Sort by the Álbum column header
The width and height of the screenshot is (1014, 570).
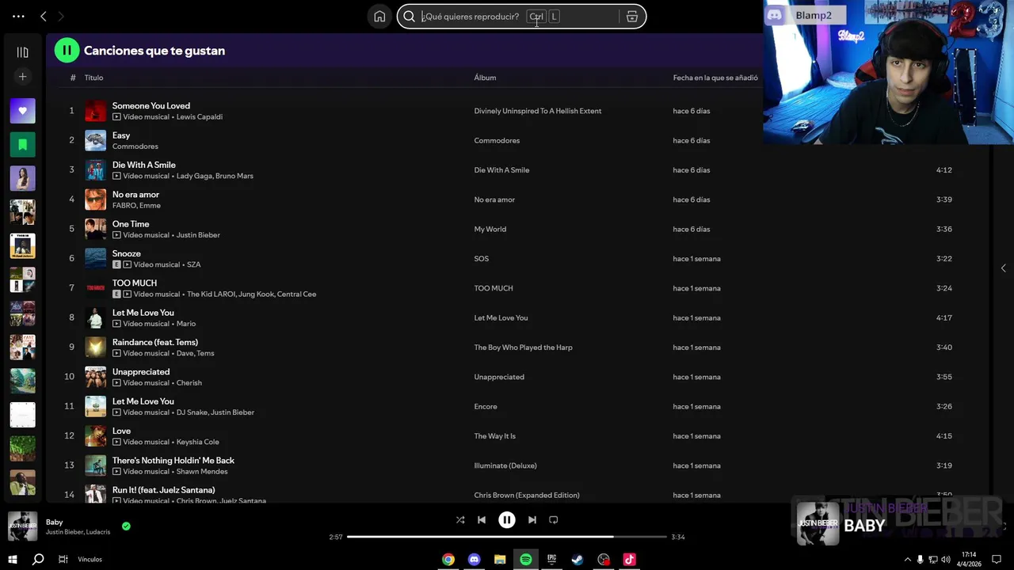(x=485, y=78)
